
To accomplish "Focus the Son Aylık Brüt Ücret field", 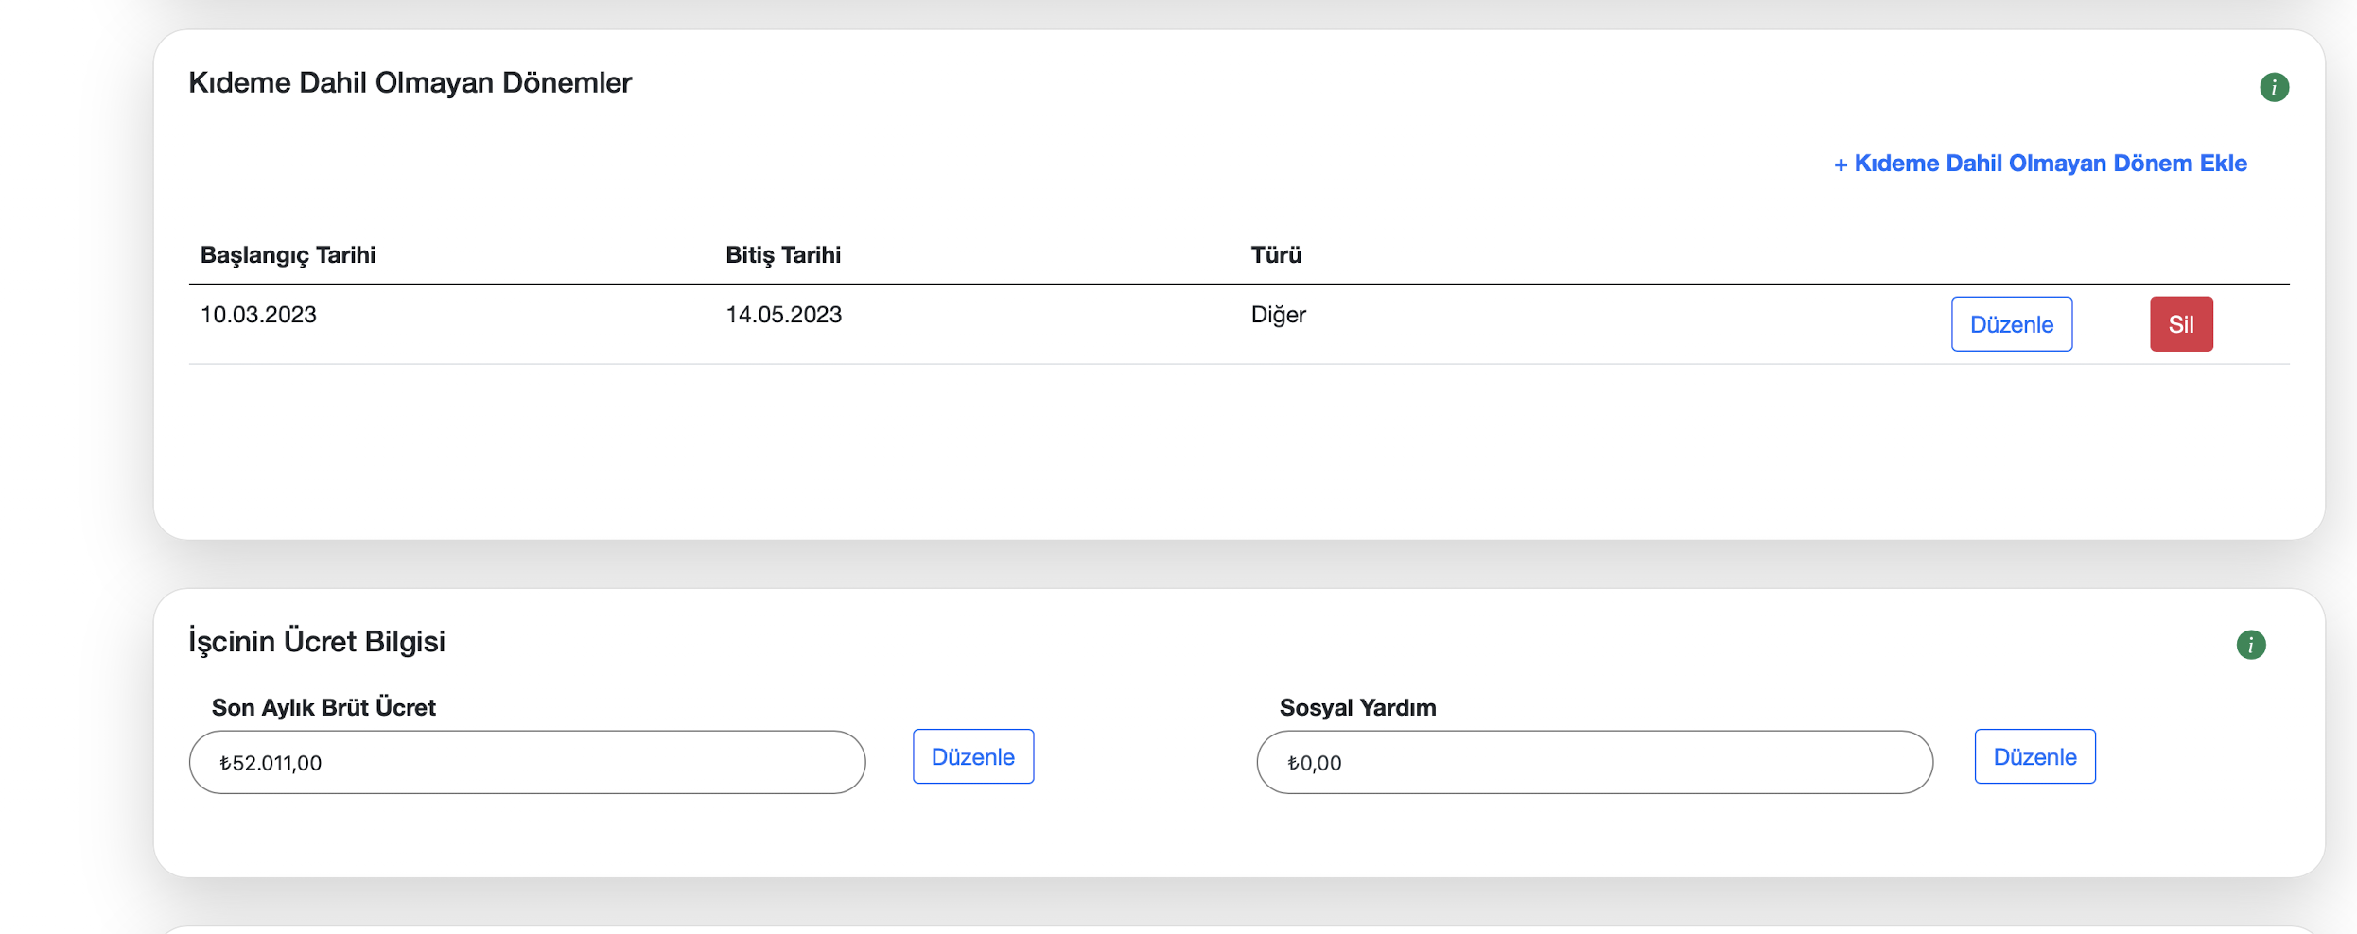I will tap(527, 762).
